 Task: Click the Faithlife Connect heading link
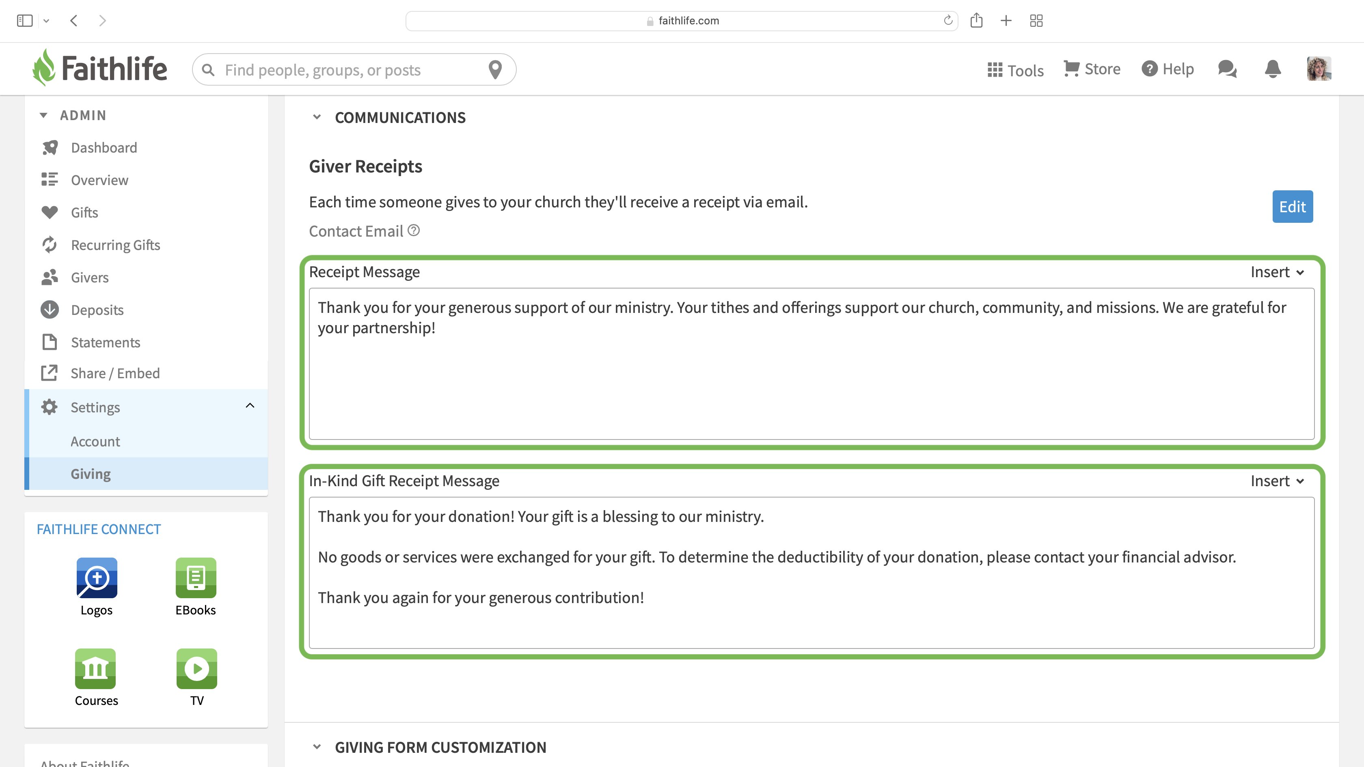point(99,529)
